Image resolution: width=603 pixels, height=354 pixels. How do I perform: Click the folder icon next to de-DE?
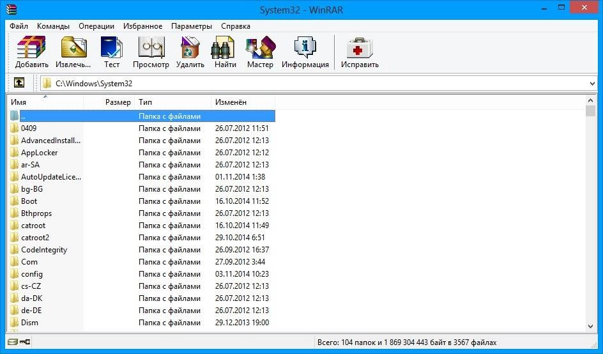[14, 310]
